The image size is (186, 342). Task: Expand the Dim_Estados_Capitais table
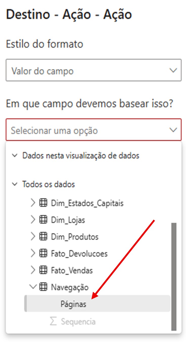click(x=33, y=203)
